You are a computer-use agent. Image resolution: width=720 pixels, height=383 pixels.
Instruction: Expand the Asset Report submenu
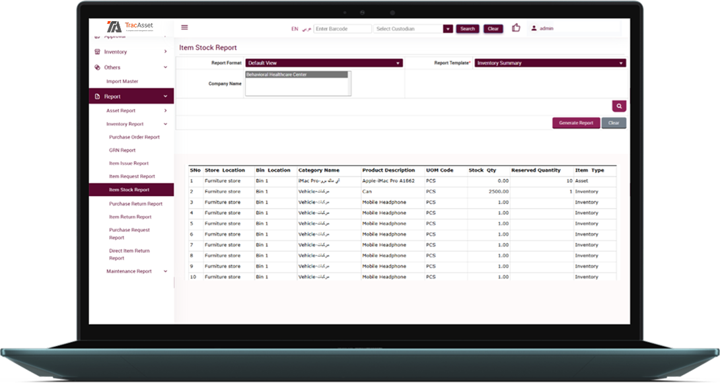pyautogui.click(x=165, y=111)
